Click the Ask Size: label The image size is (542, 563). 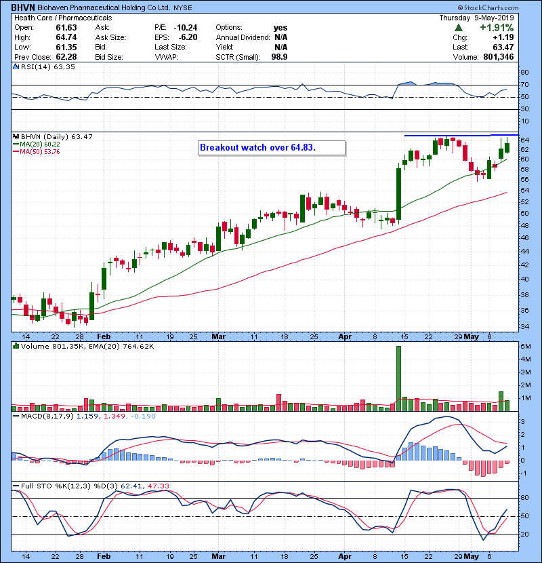pos(110,37)
